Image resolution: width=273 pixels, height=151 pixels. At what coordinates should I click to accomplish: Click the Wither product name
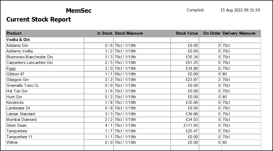(x=12, y=142)
